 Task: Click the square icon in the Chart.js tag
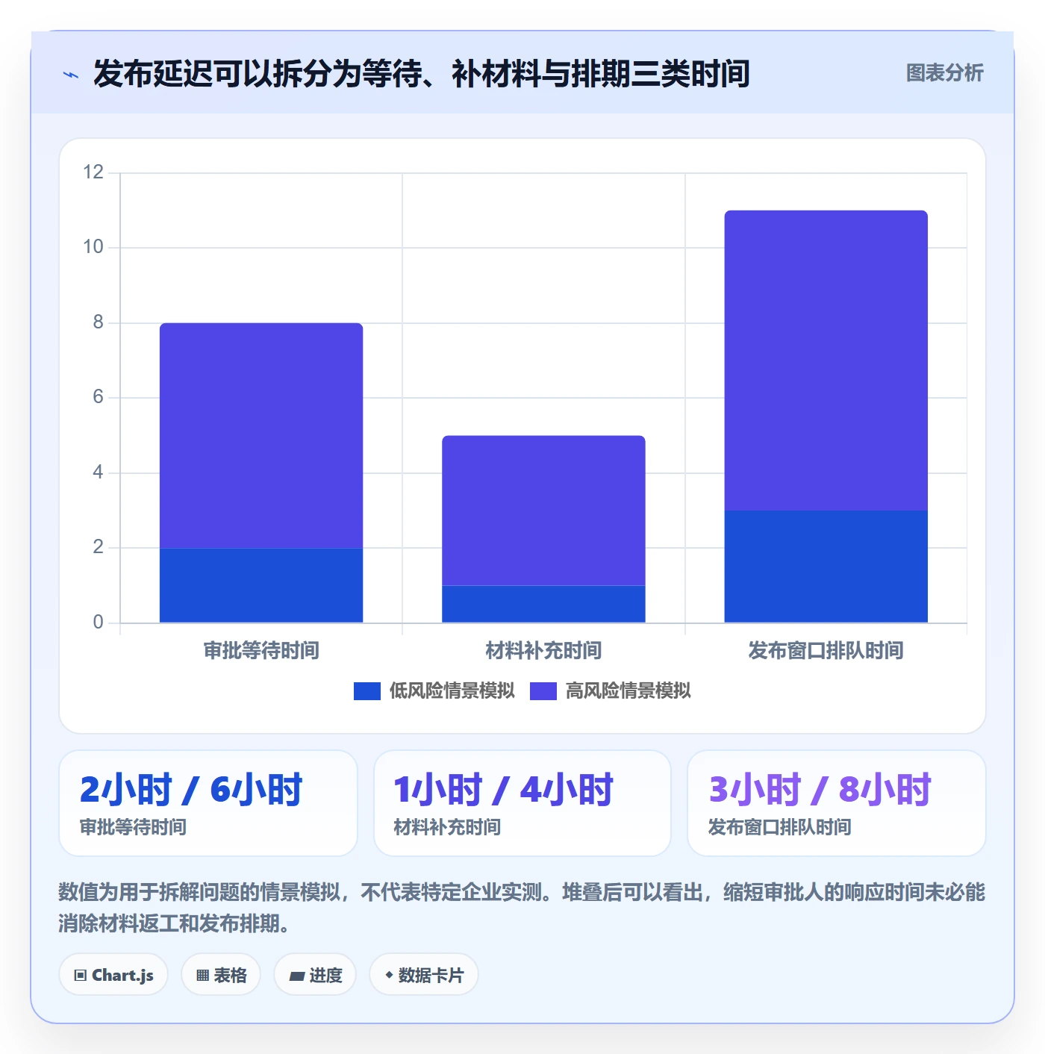point(81,976)
